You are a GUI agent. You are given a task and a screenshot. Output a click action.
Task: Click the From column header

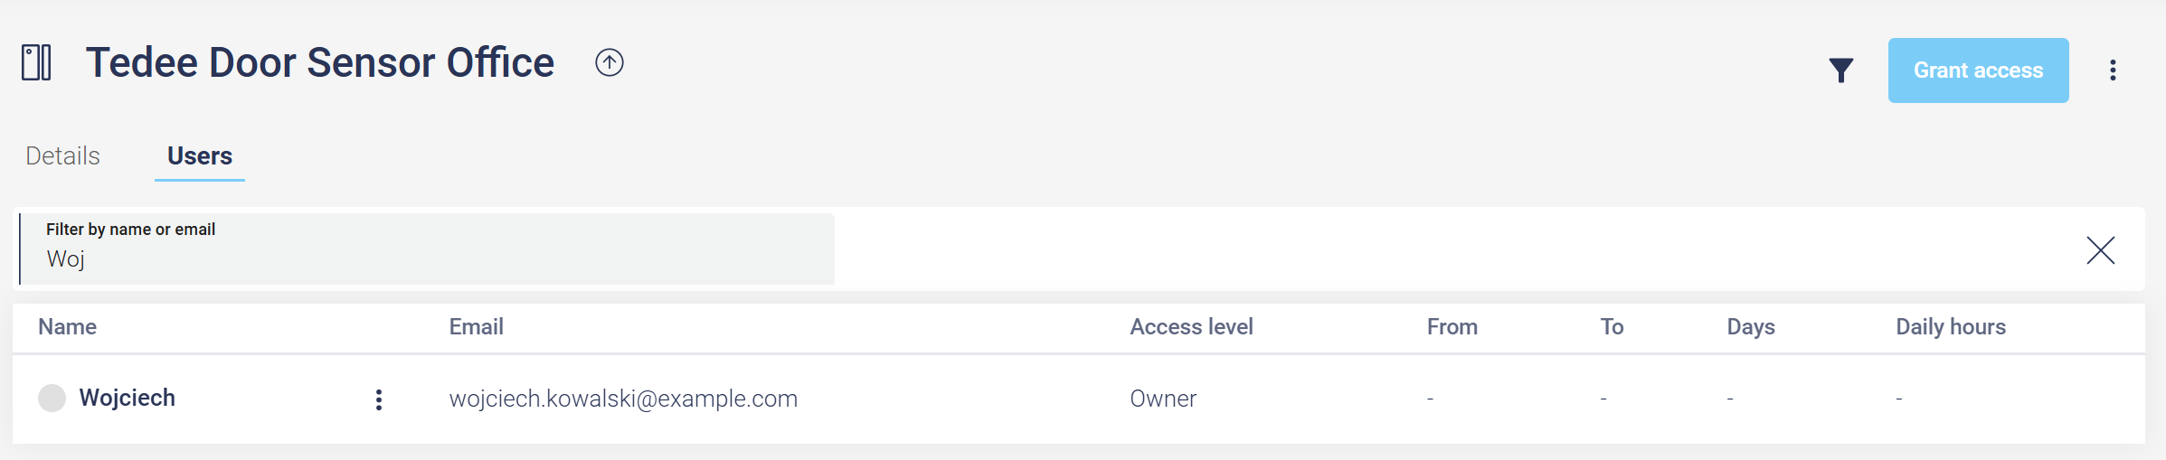1452,327
